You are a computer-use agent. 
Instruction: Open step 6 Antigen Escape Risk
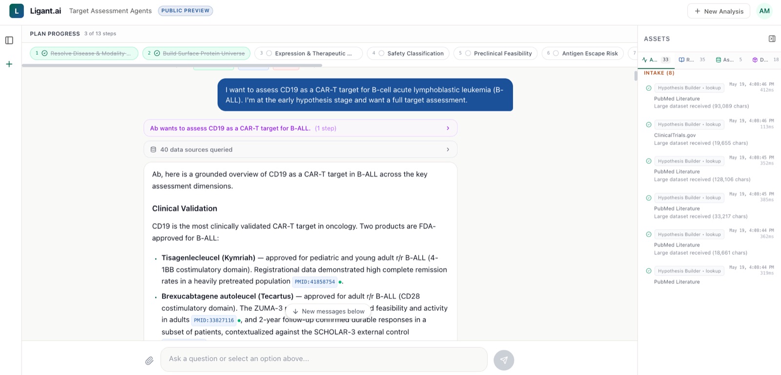[x=582, y=53]
